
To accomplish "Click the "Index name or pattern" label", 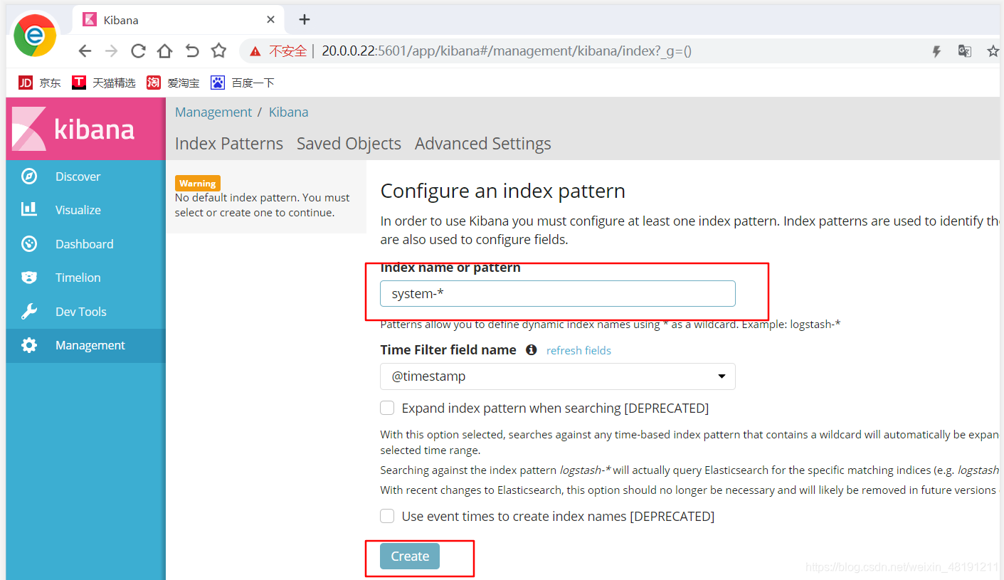I will tap(450, 268).
